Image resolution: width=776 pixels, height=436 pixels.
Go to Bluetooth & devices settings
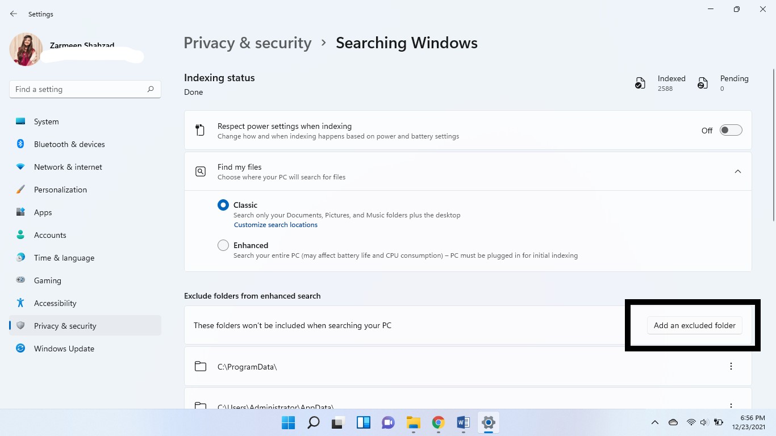click(85, 144)
